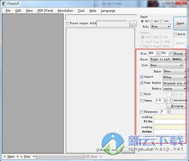Click the Bold set button

pyautogui.click(x=177, y=95)
